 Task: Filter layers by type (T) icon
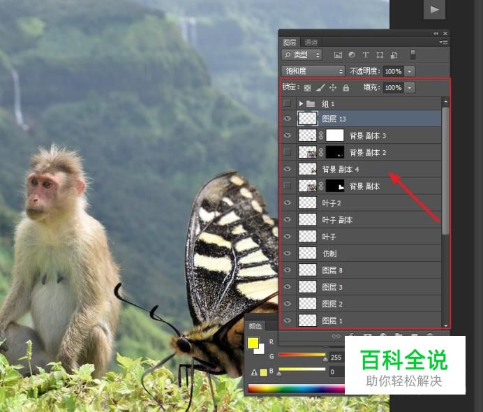point(365,55)
